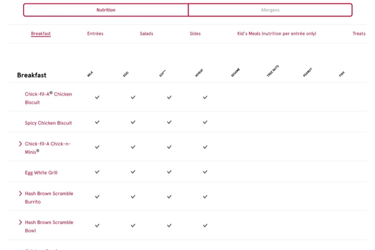Click Chicken Biscuit egg checkmark
The width and height of the screenshot is (375, 250).
click(133, 97)
